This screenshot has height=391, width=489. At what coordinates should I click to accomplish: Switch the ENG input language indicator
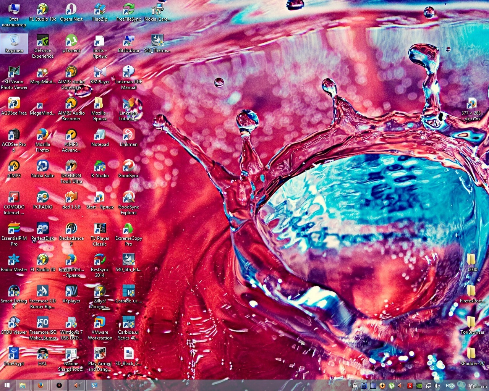pyautogui.click(x=450, y=386)
